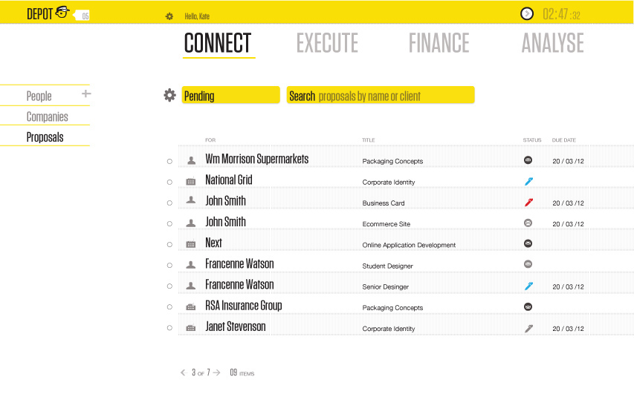This screenshot has width=634, height=397.
Task: Click red pen status icon for Business Card
Action: (x=528, y=203)
